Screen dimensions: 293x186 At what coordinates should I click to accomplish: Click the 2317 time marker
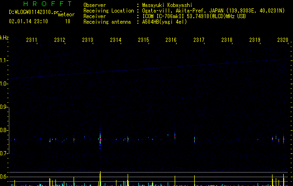click(x=199, y=40)
